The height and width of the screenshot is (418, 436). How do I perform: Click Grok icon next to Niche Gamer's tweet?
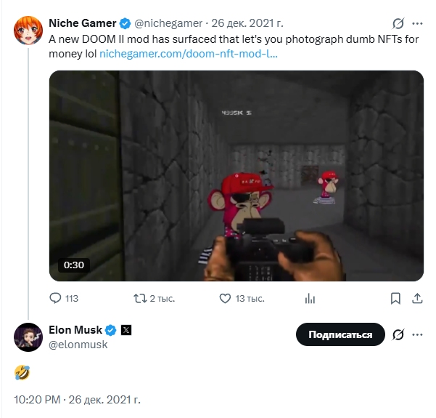pos(398,23)
